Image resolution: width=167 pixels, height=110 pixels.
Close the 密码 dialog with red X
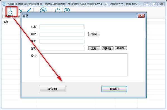(x=141, y=16)
